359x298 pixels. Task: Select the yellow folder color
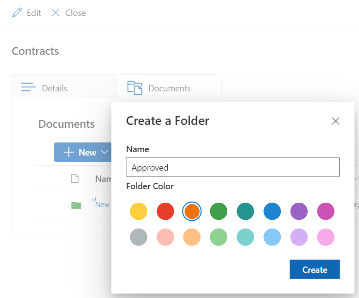[x=139, y=211]
